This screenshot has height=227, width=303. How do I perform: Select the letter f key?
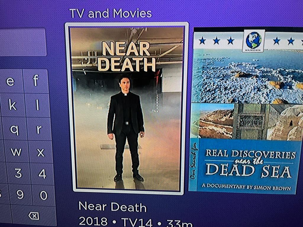[x=36, y=81]
